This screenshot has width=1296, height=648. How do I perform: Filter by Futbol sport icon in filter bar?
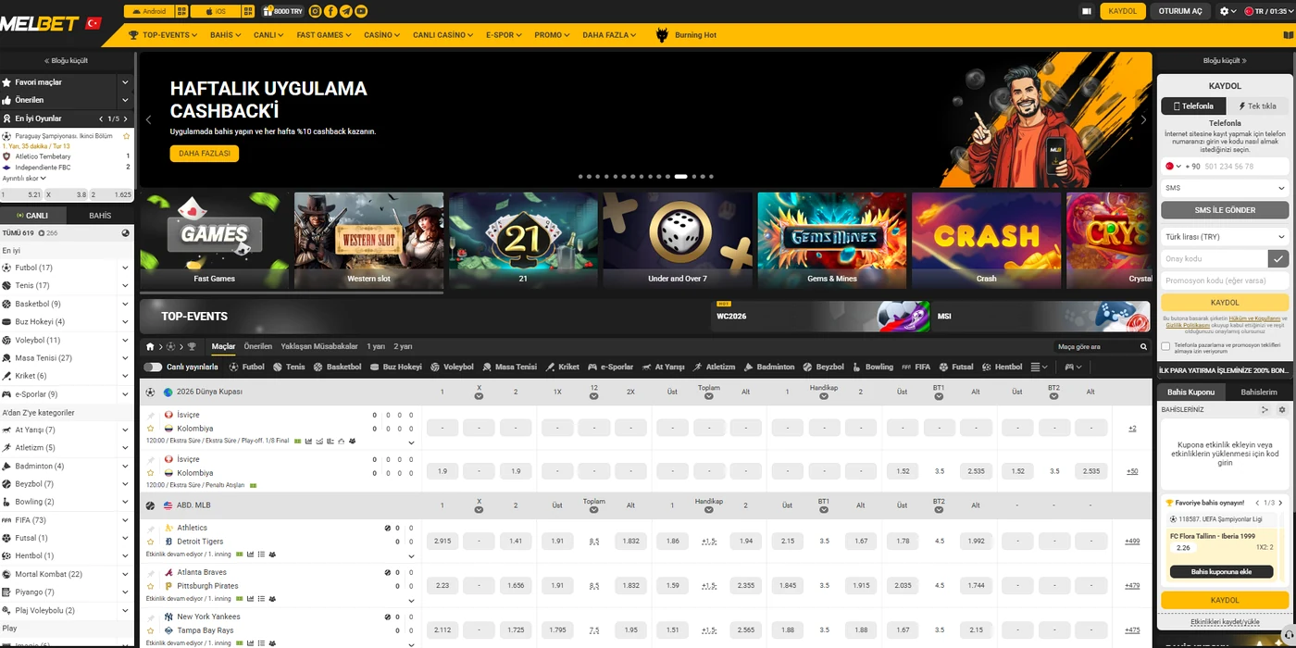pos(247,367)
